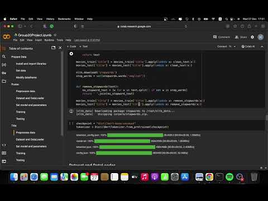
Task: Add a new Text cell
Action: pos(84,46)
